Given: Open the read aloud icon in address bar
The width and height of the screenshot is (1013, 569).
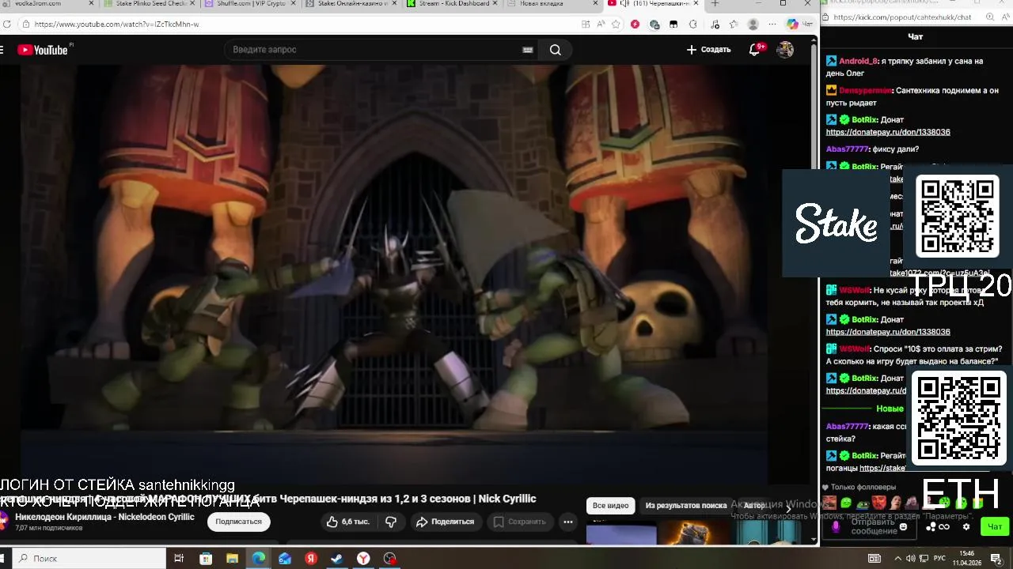Looking at the screenshot, I should pos(601,24).
